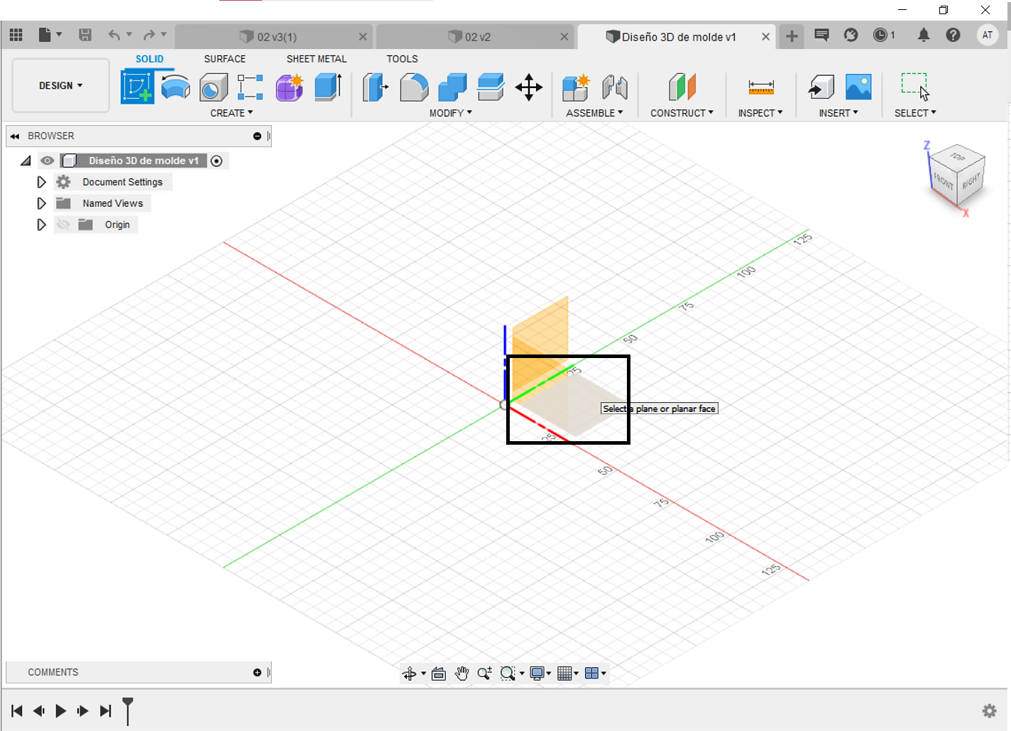
Task: Jump to timeline end
Action: (x=105, y=710)
